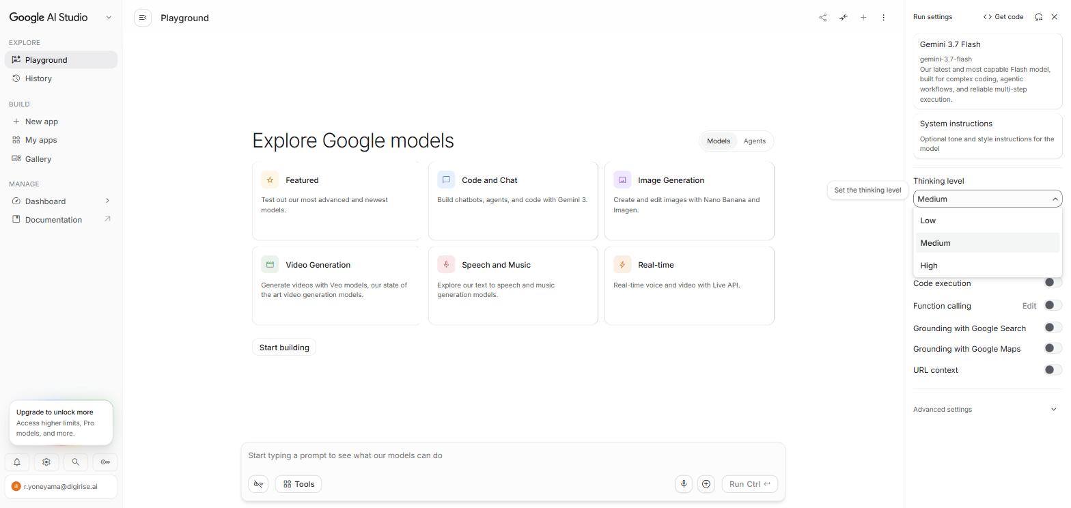Expand the Dashboard submenu chevron
Viewport: 1071px width, 508px height.
107,201
